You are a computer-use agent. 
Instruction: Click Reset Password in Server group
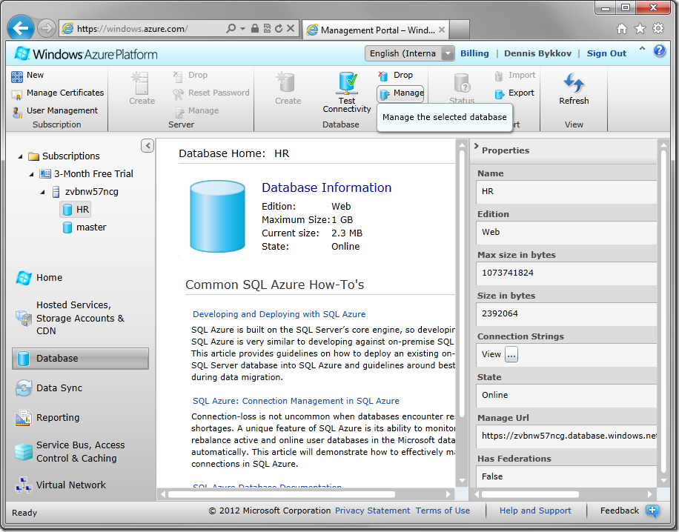(211, 93)
